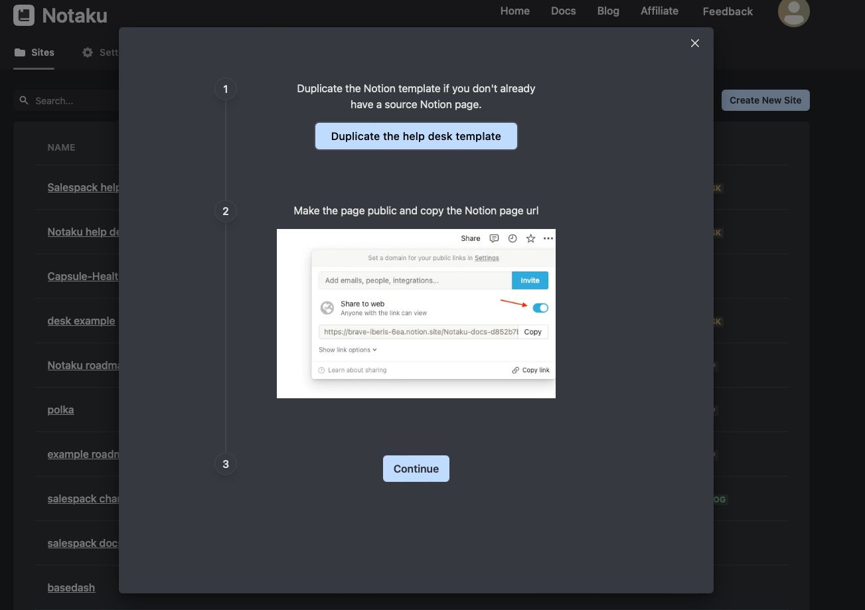Open the salespack changelog site row
This screenshot has width=865, height=610.
(x=83, y=499)
